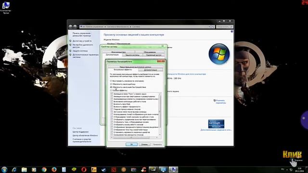Open Имя компьютера tab in System Properties

pyautogui.click(x=118, y=52)
